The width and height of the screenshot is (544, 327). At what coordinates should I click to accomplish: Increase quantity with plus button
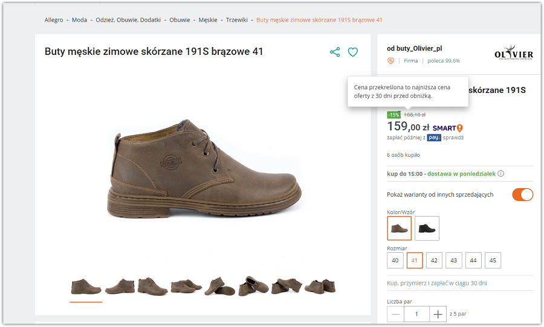tap(437, 314)
